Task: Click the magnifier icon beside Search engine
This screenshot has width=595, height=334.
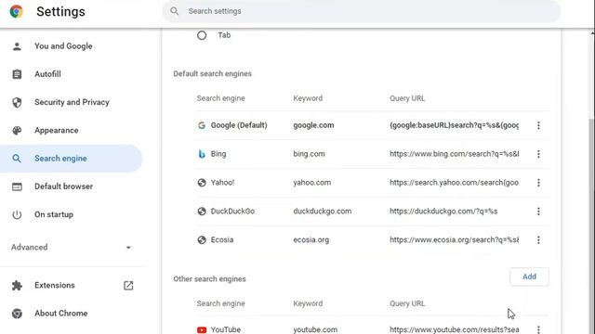Action: tap(17, 159)
